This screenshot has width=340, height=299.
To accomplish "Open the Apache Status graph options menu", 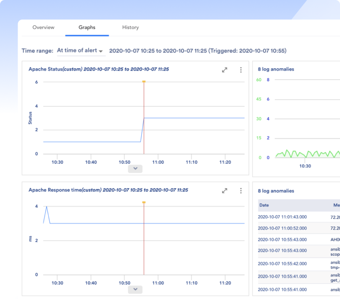I will tap(241, 70).
